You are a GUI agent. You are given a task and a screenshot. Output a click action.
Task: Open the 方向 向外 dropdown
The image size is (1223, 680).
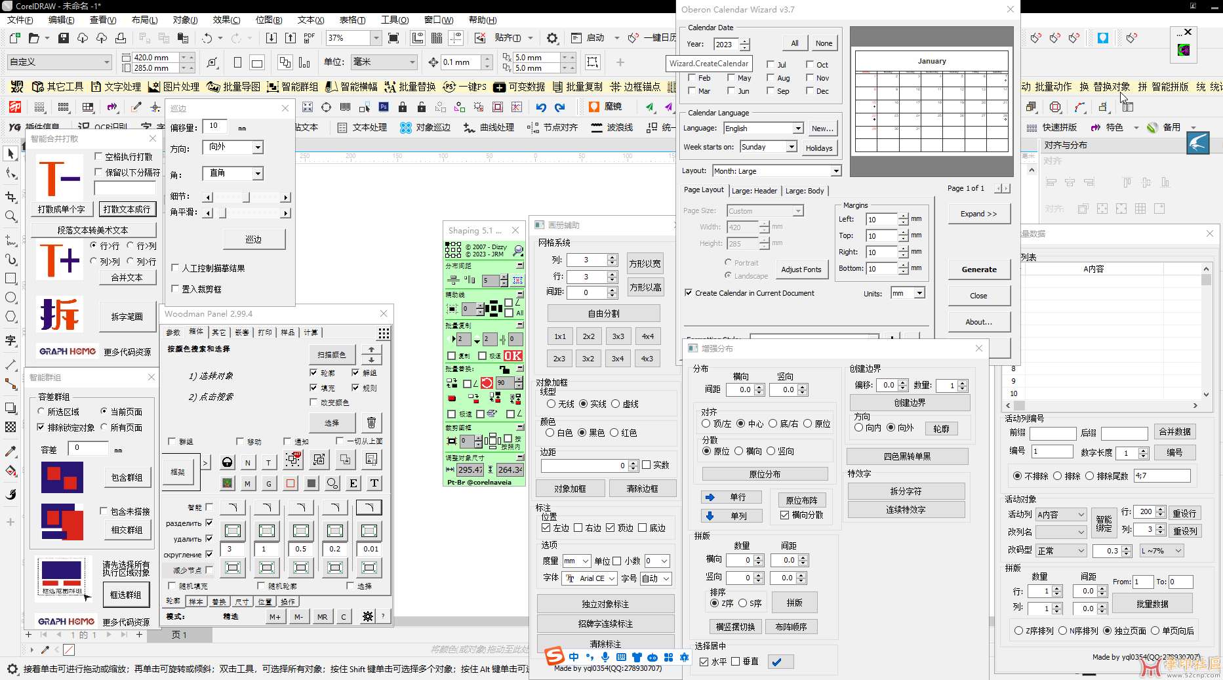point(258,148)
